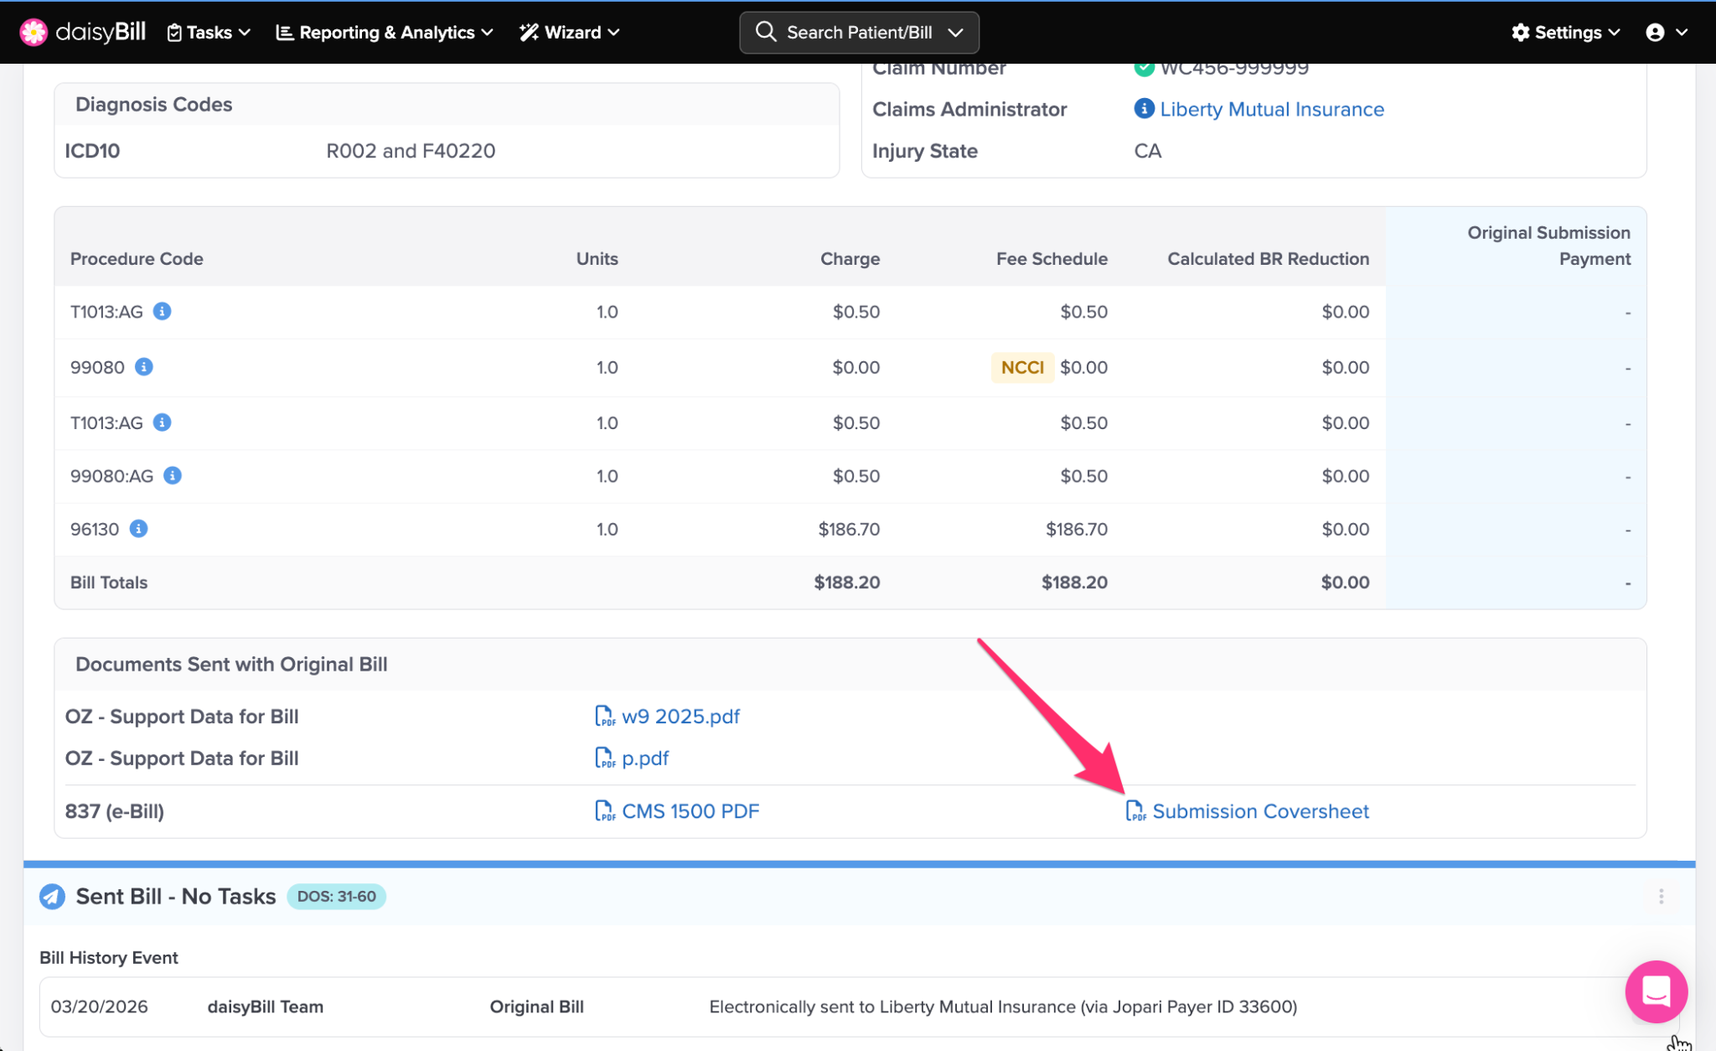1716x1051 pixels.
Task: Click info icon beside 96130 procedure code
Action: 139,529
